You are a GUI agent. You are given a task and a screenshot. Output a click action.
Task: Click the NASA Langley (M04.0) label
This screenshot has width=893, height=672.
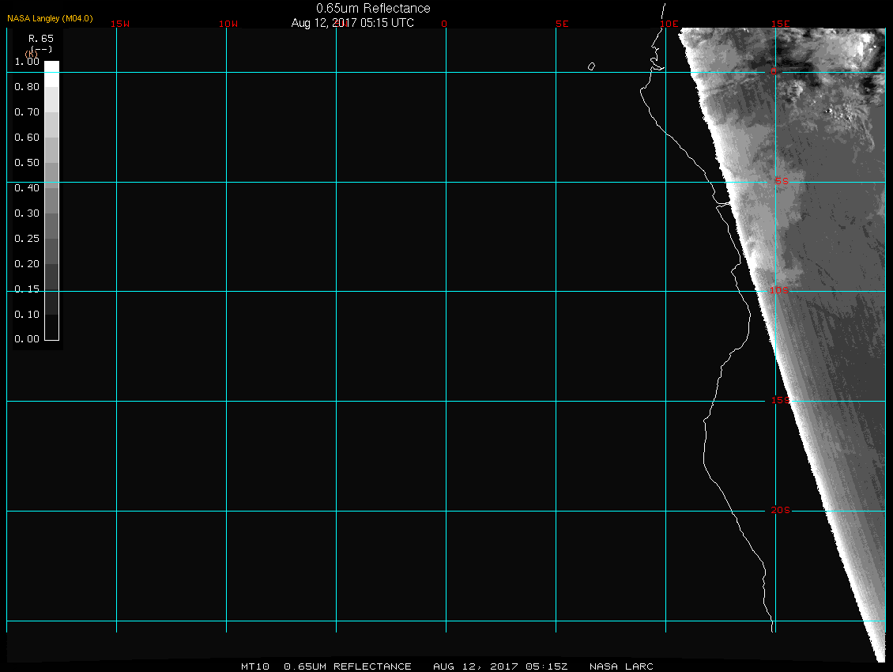[x=50, y=18]
